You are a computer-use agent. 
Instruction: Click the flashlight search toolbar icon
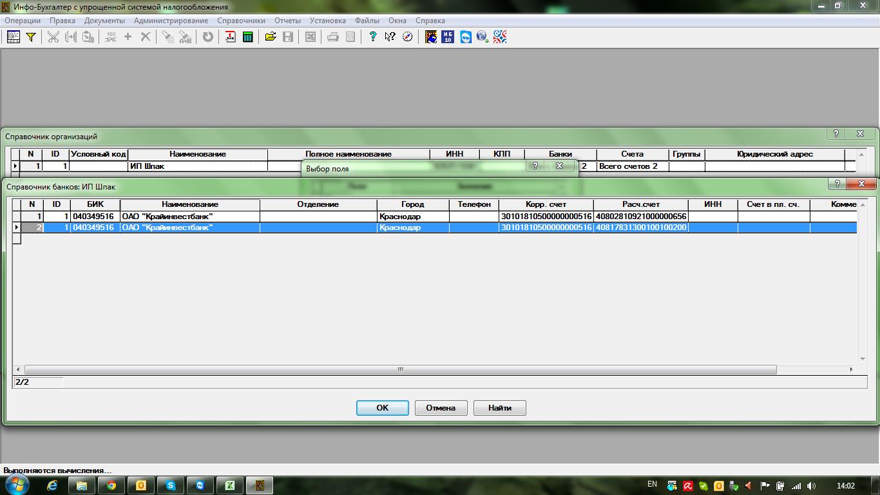(x=167, y=37)
